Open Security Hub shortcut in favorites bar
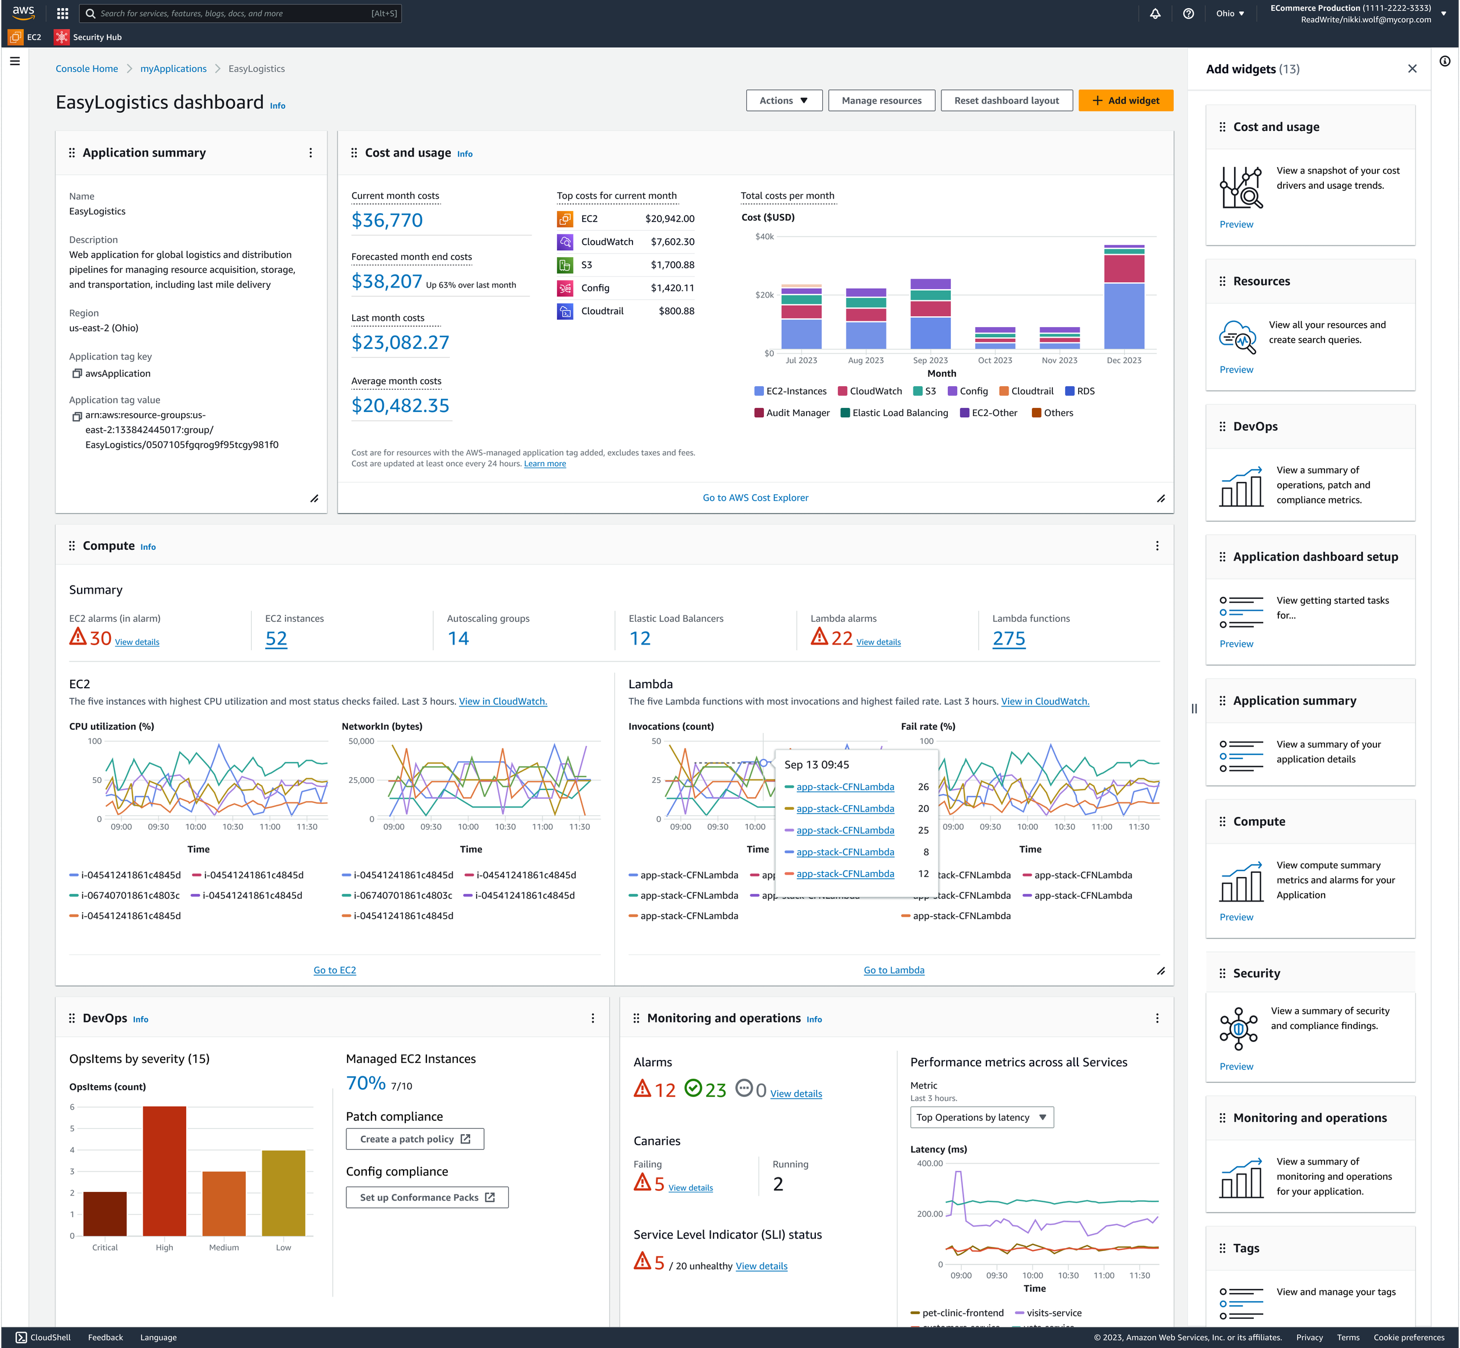The height and width of the screenshot is (1348, 1460). [88, 37]
